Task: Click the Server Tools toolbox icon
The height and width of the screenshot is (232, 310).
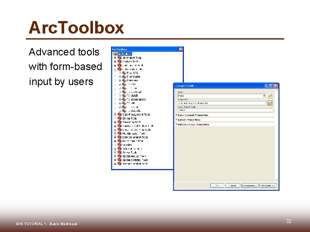Action: pos(119,152)
